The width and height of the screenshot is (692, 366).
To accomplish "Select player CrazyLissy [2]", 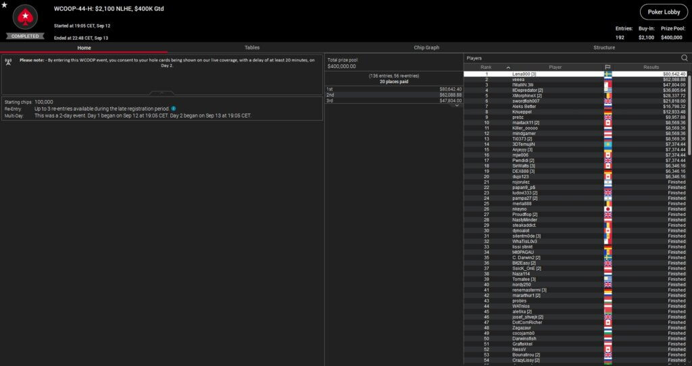I will tap(576, 361).
